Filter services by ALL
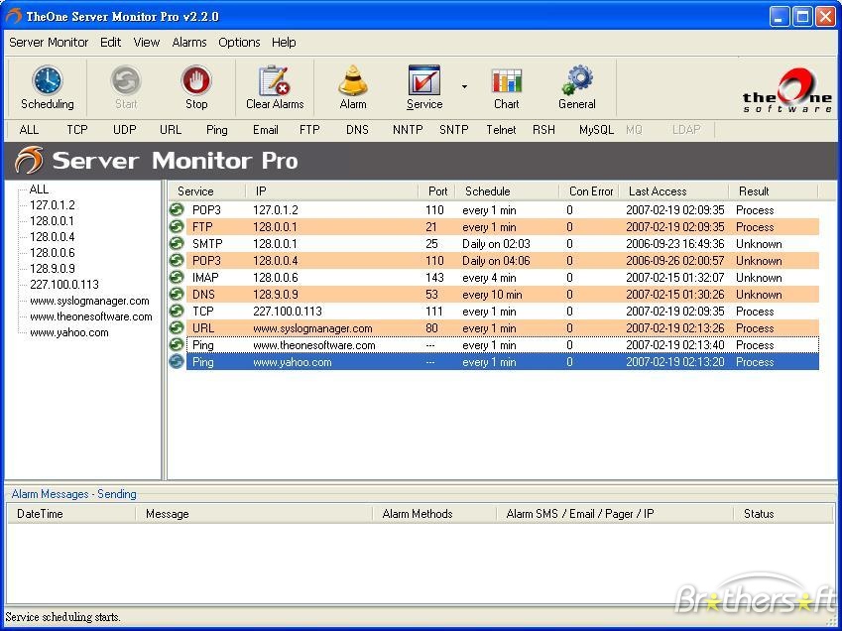Viewport: 842px width, 631px height. tap(29, 130)
